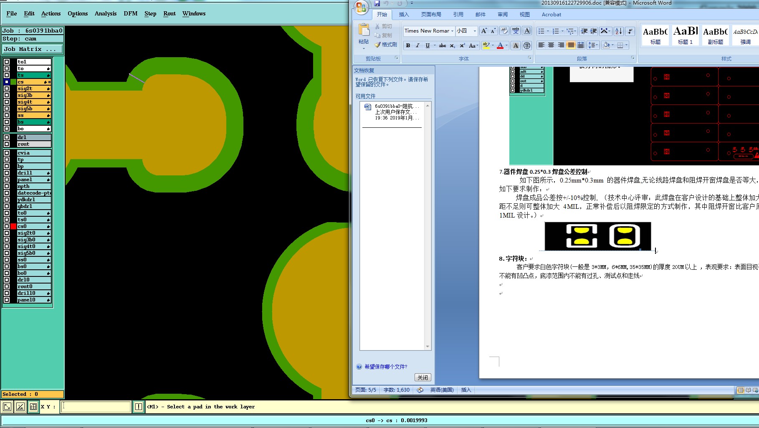Click the X Y coordinate input field
Image resolution: width=759 pixels, height=428 pixels.
tap(96, 407)
